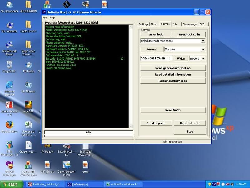Click the small check-digit field showing 1
This screenshot has width=250, height=188.
170,59
